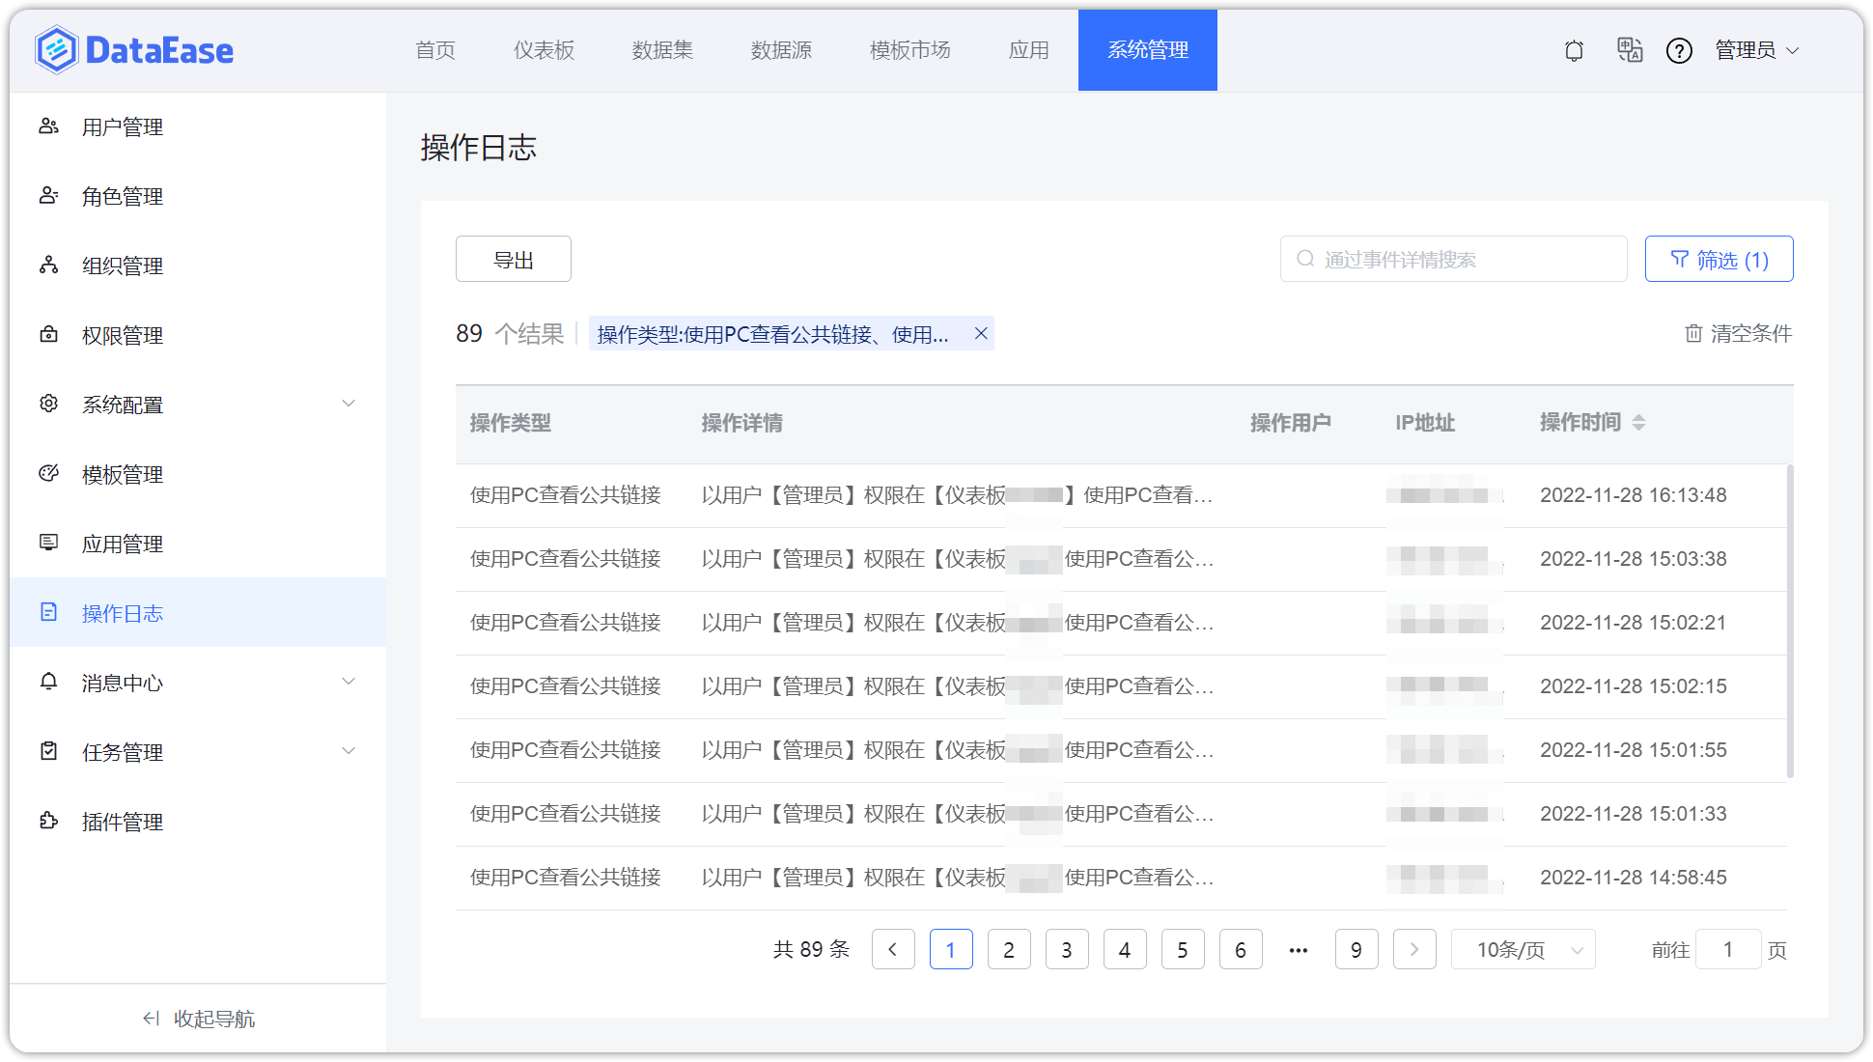The width and height of the screenshot is (1873, 1062).
Task: Click the 消息中心 bell icon
Action: [49, 683]
